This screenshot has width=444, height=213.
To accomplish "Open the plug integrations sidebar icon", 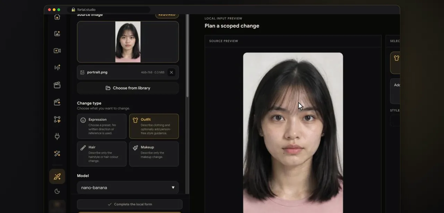I will click(x=57, y=136).
